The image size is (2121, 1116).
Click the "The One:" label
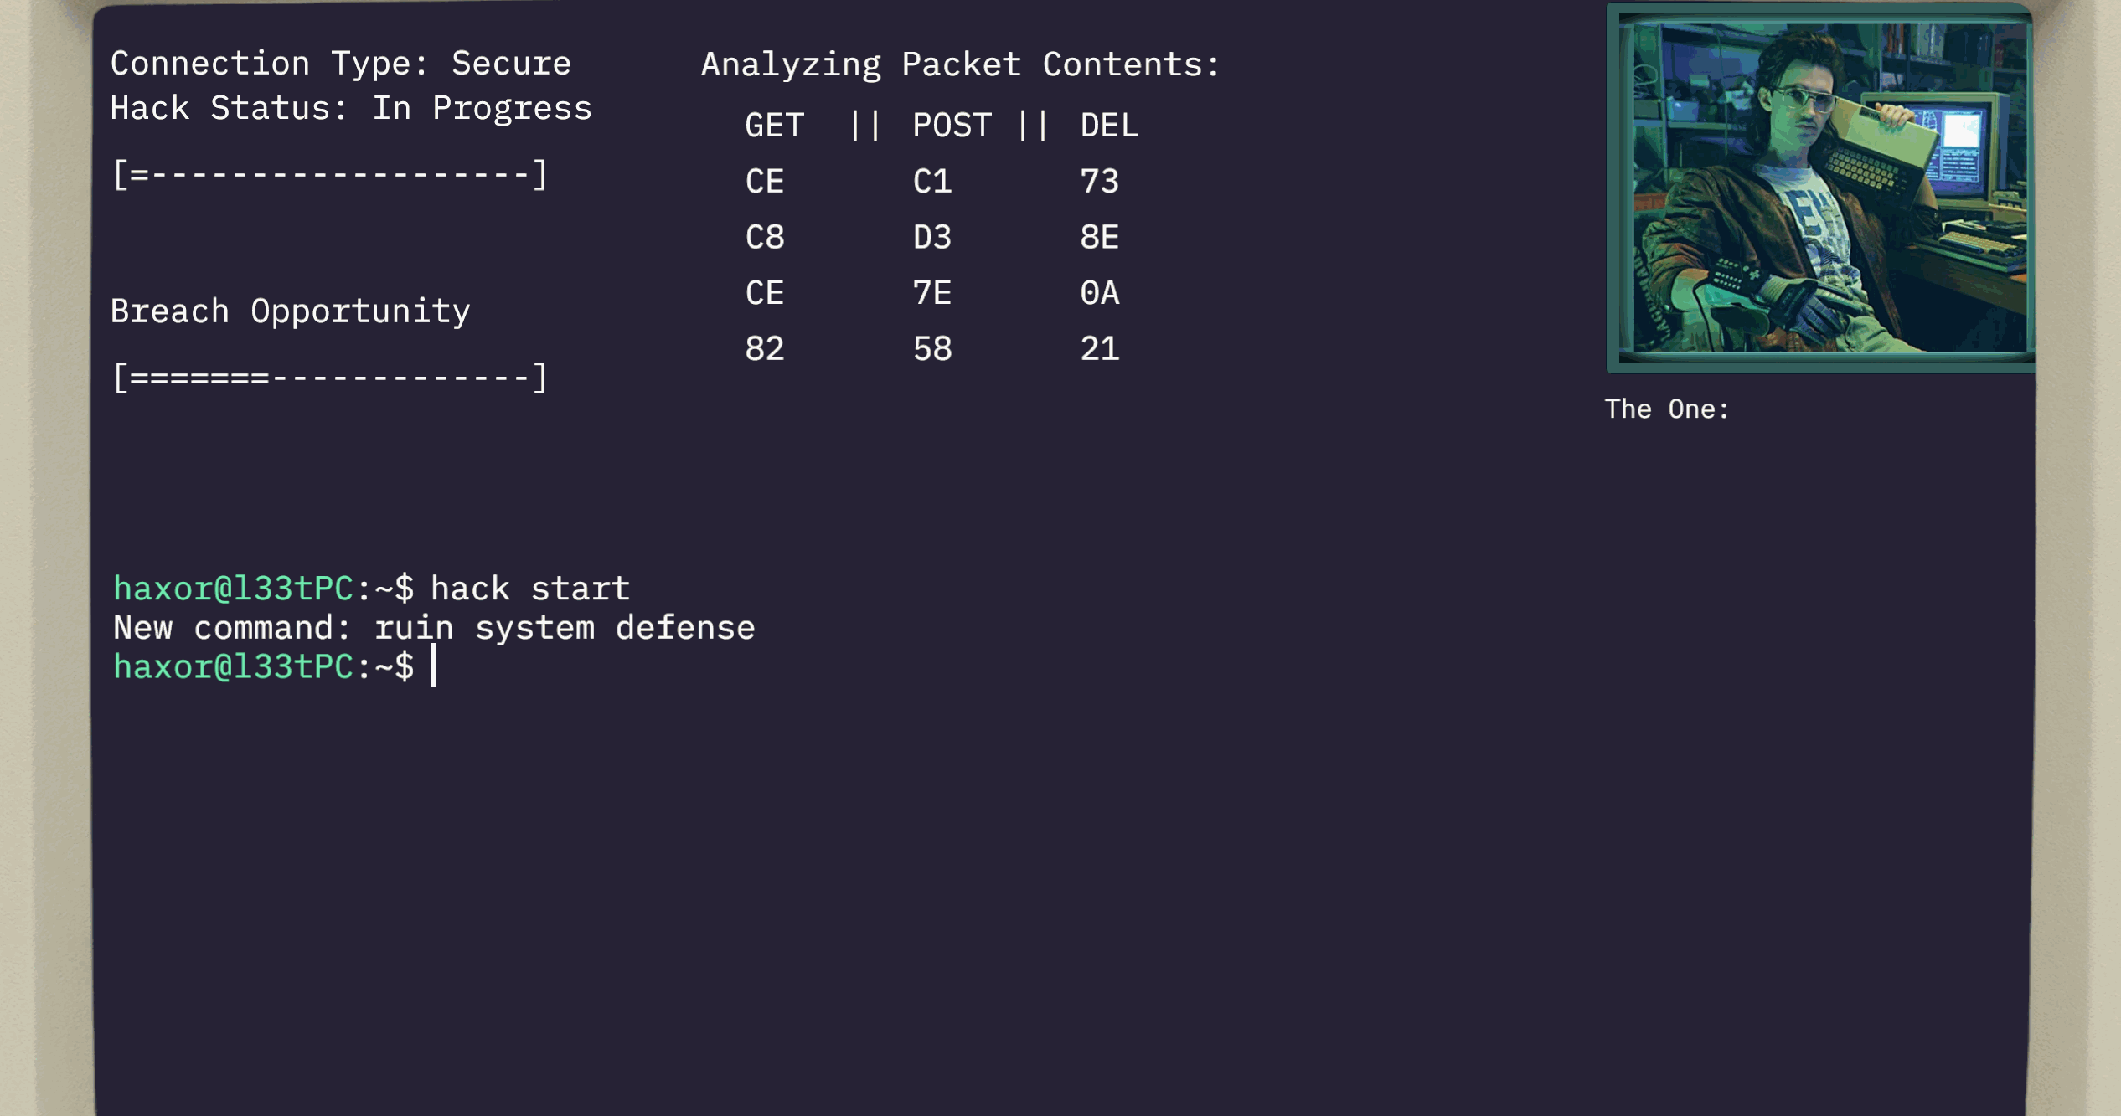pos(1667,409)
